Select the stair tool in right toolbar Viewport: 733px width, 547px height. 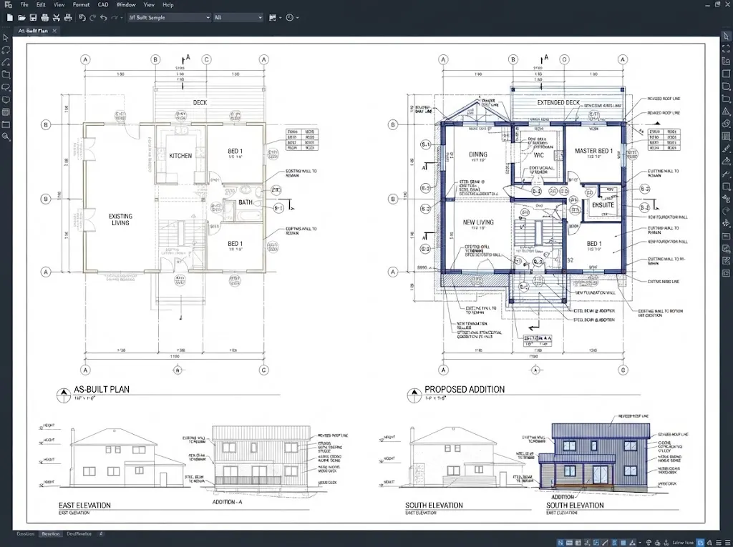pyautogui.click(x=726, y=61)
